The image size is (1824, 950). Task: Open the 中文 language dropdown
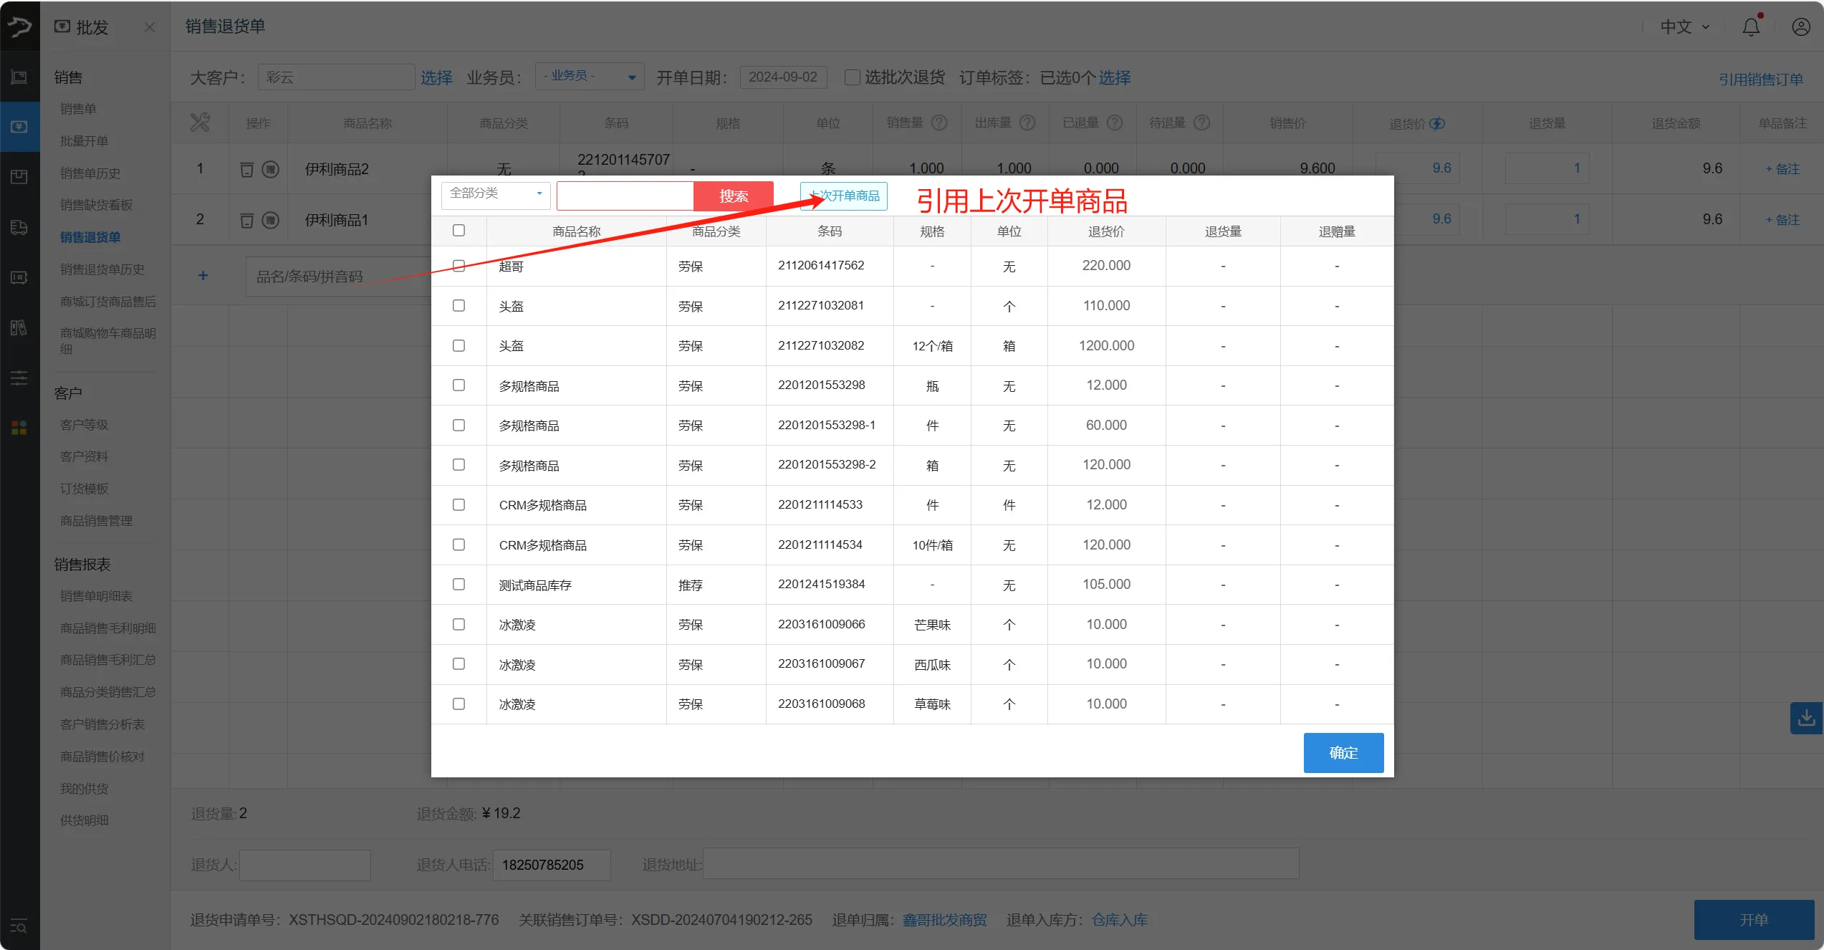pos(1685,27)
